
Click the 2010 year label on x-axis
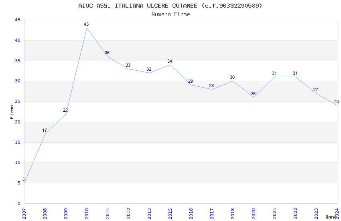pos(87,214)
